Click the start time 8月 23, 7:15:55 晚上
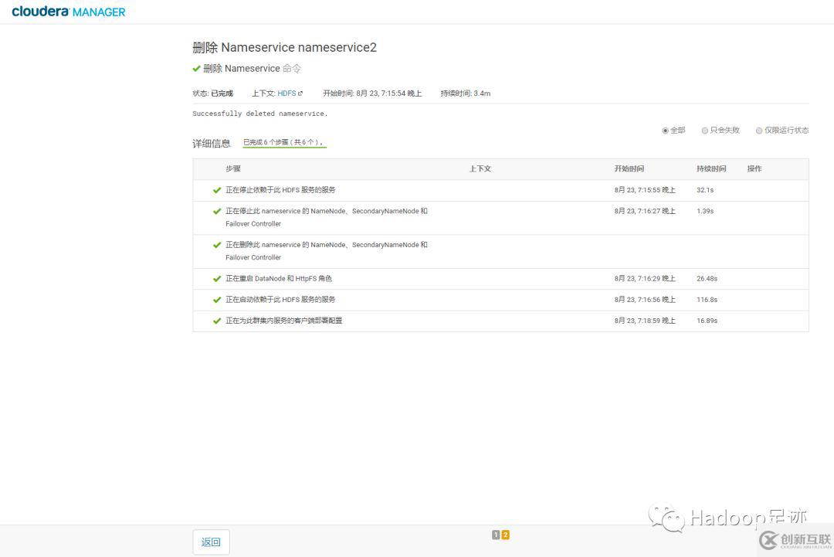 click(x=645, y=190)
